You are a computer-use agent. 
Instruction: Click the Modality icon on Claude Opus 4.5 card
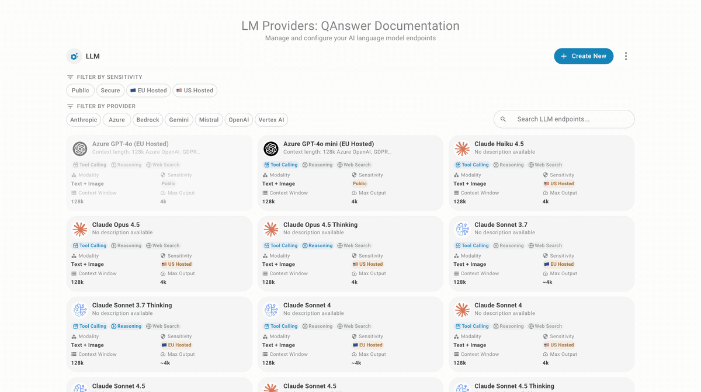[74, 256]
